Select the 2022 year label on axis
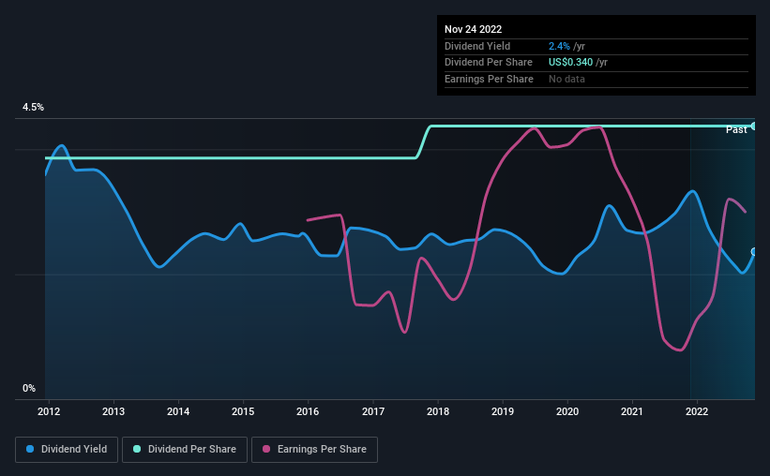 pos(696,411)
